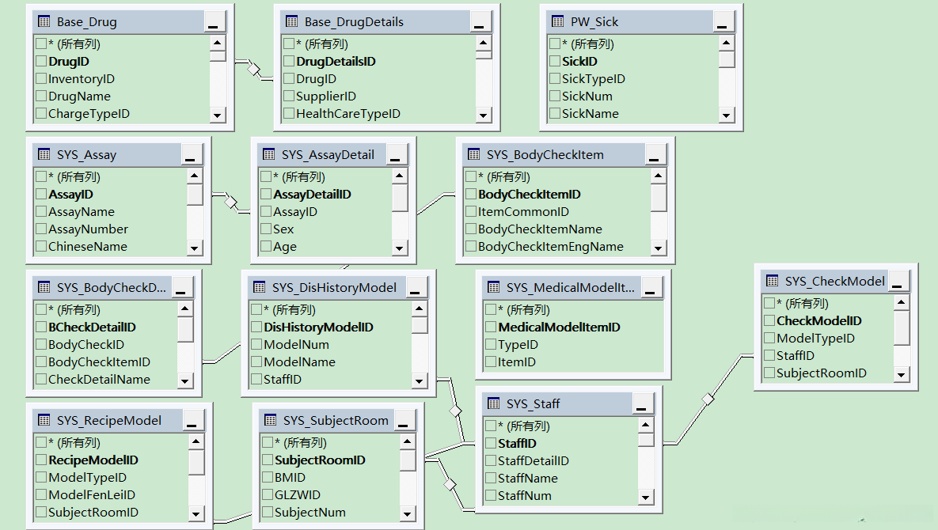The width and height of the screenshot is (938, 530).
Task: Click the PW_Sick table icon
Action: tap(557, 21)
